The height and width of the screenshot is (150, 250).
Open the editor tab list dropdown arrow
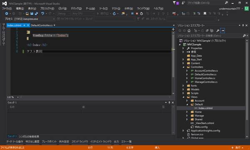tap(174, 25)
